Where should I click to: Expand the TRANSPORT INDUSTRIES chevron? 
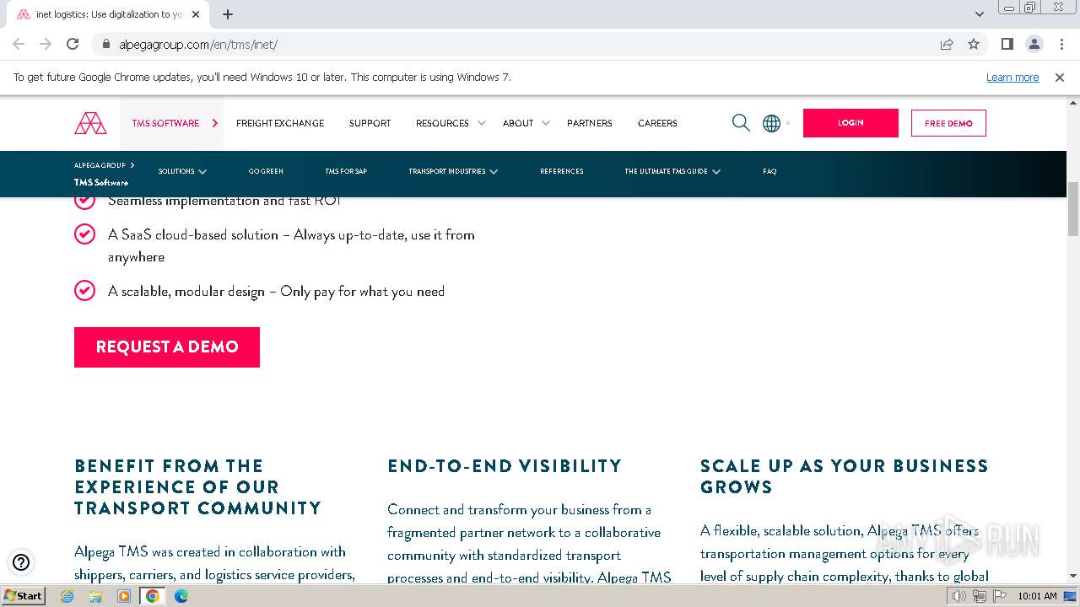[x=494, y=171]
